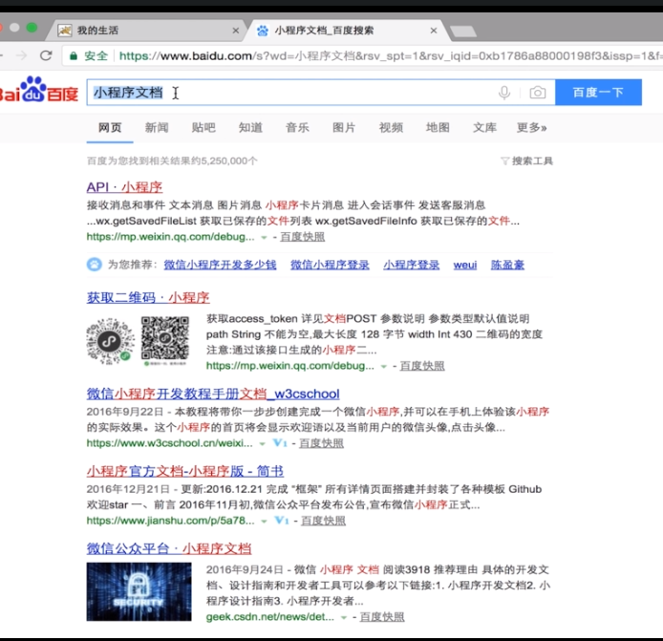Image resolution: width=663 pixels, height=641 pixels.
Task: Click result count text 百度为您找到相关结果约5,250,000个
Action: 172,161
